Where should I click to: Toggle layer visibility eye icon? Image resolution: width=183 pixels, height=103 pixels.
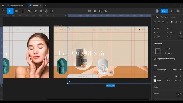(180, 70)
